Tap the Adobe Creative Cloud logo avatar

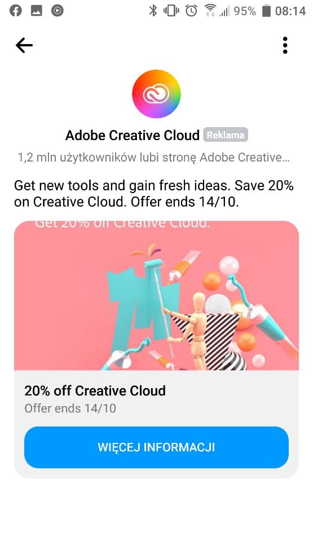(156, 94)
